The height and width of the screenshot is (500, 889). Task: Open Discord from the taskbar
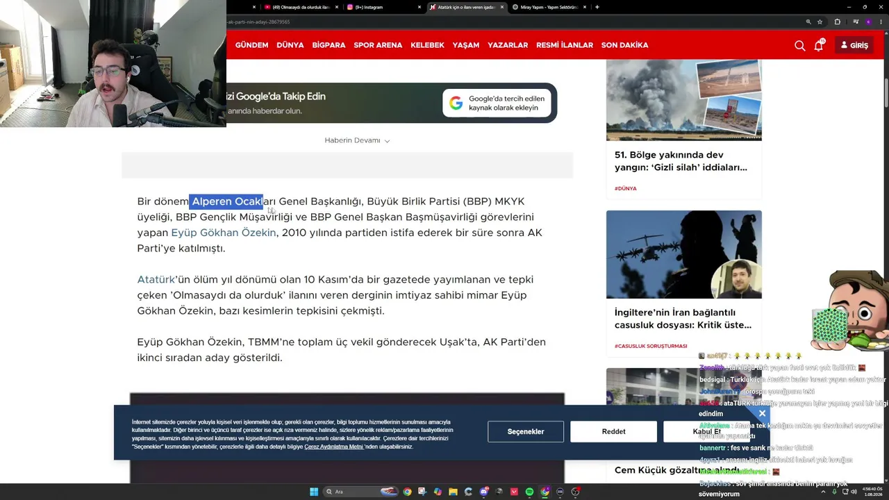tap(483, 492)
